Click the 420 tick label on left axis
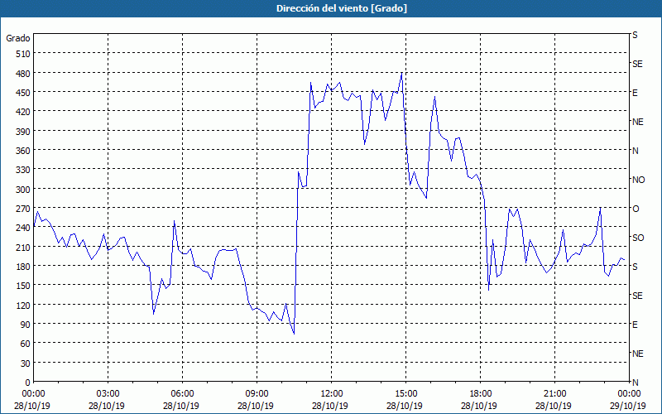Image resolution: width=662 pixels, height=414 pixels. click(24, 112)
